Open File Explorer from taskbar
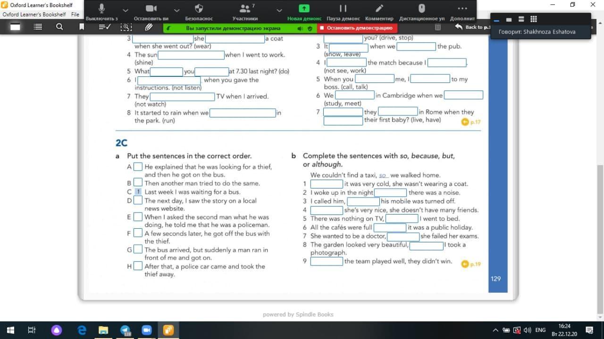 [x=104, y=330]
